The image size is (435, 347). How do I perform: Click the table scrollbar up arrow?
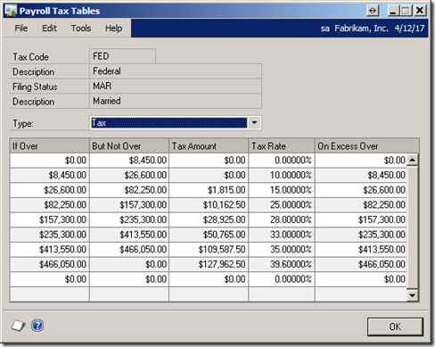[x=413, y=160]
